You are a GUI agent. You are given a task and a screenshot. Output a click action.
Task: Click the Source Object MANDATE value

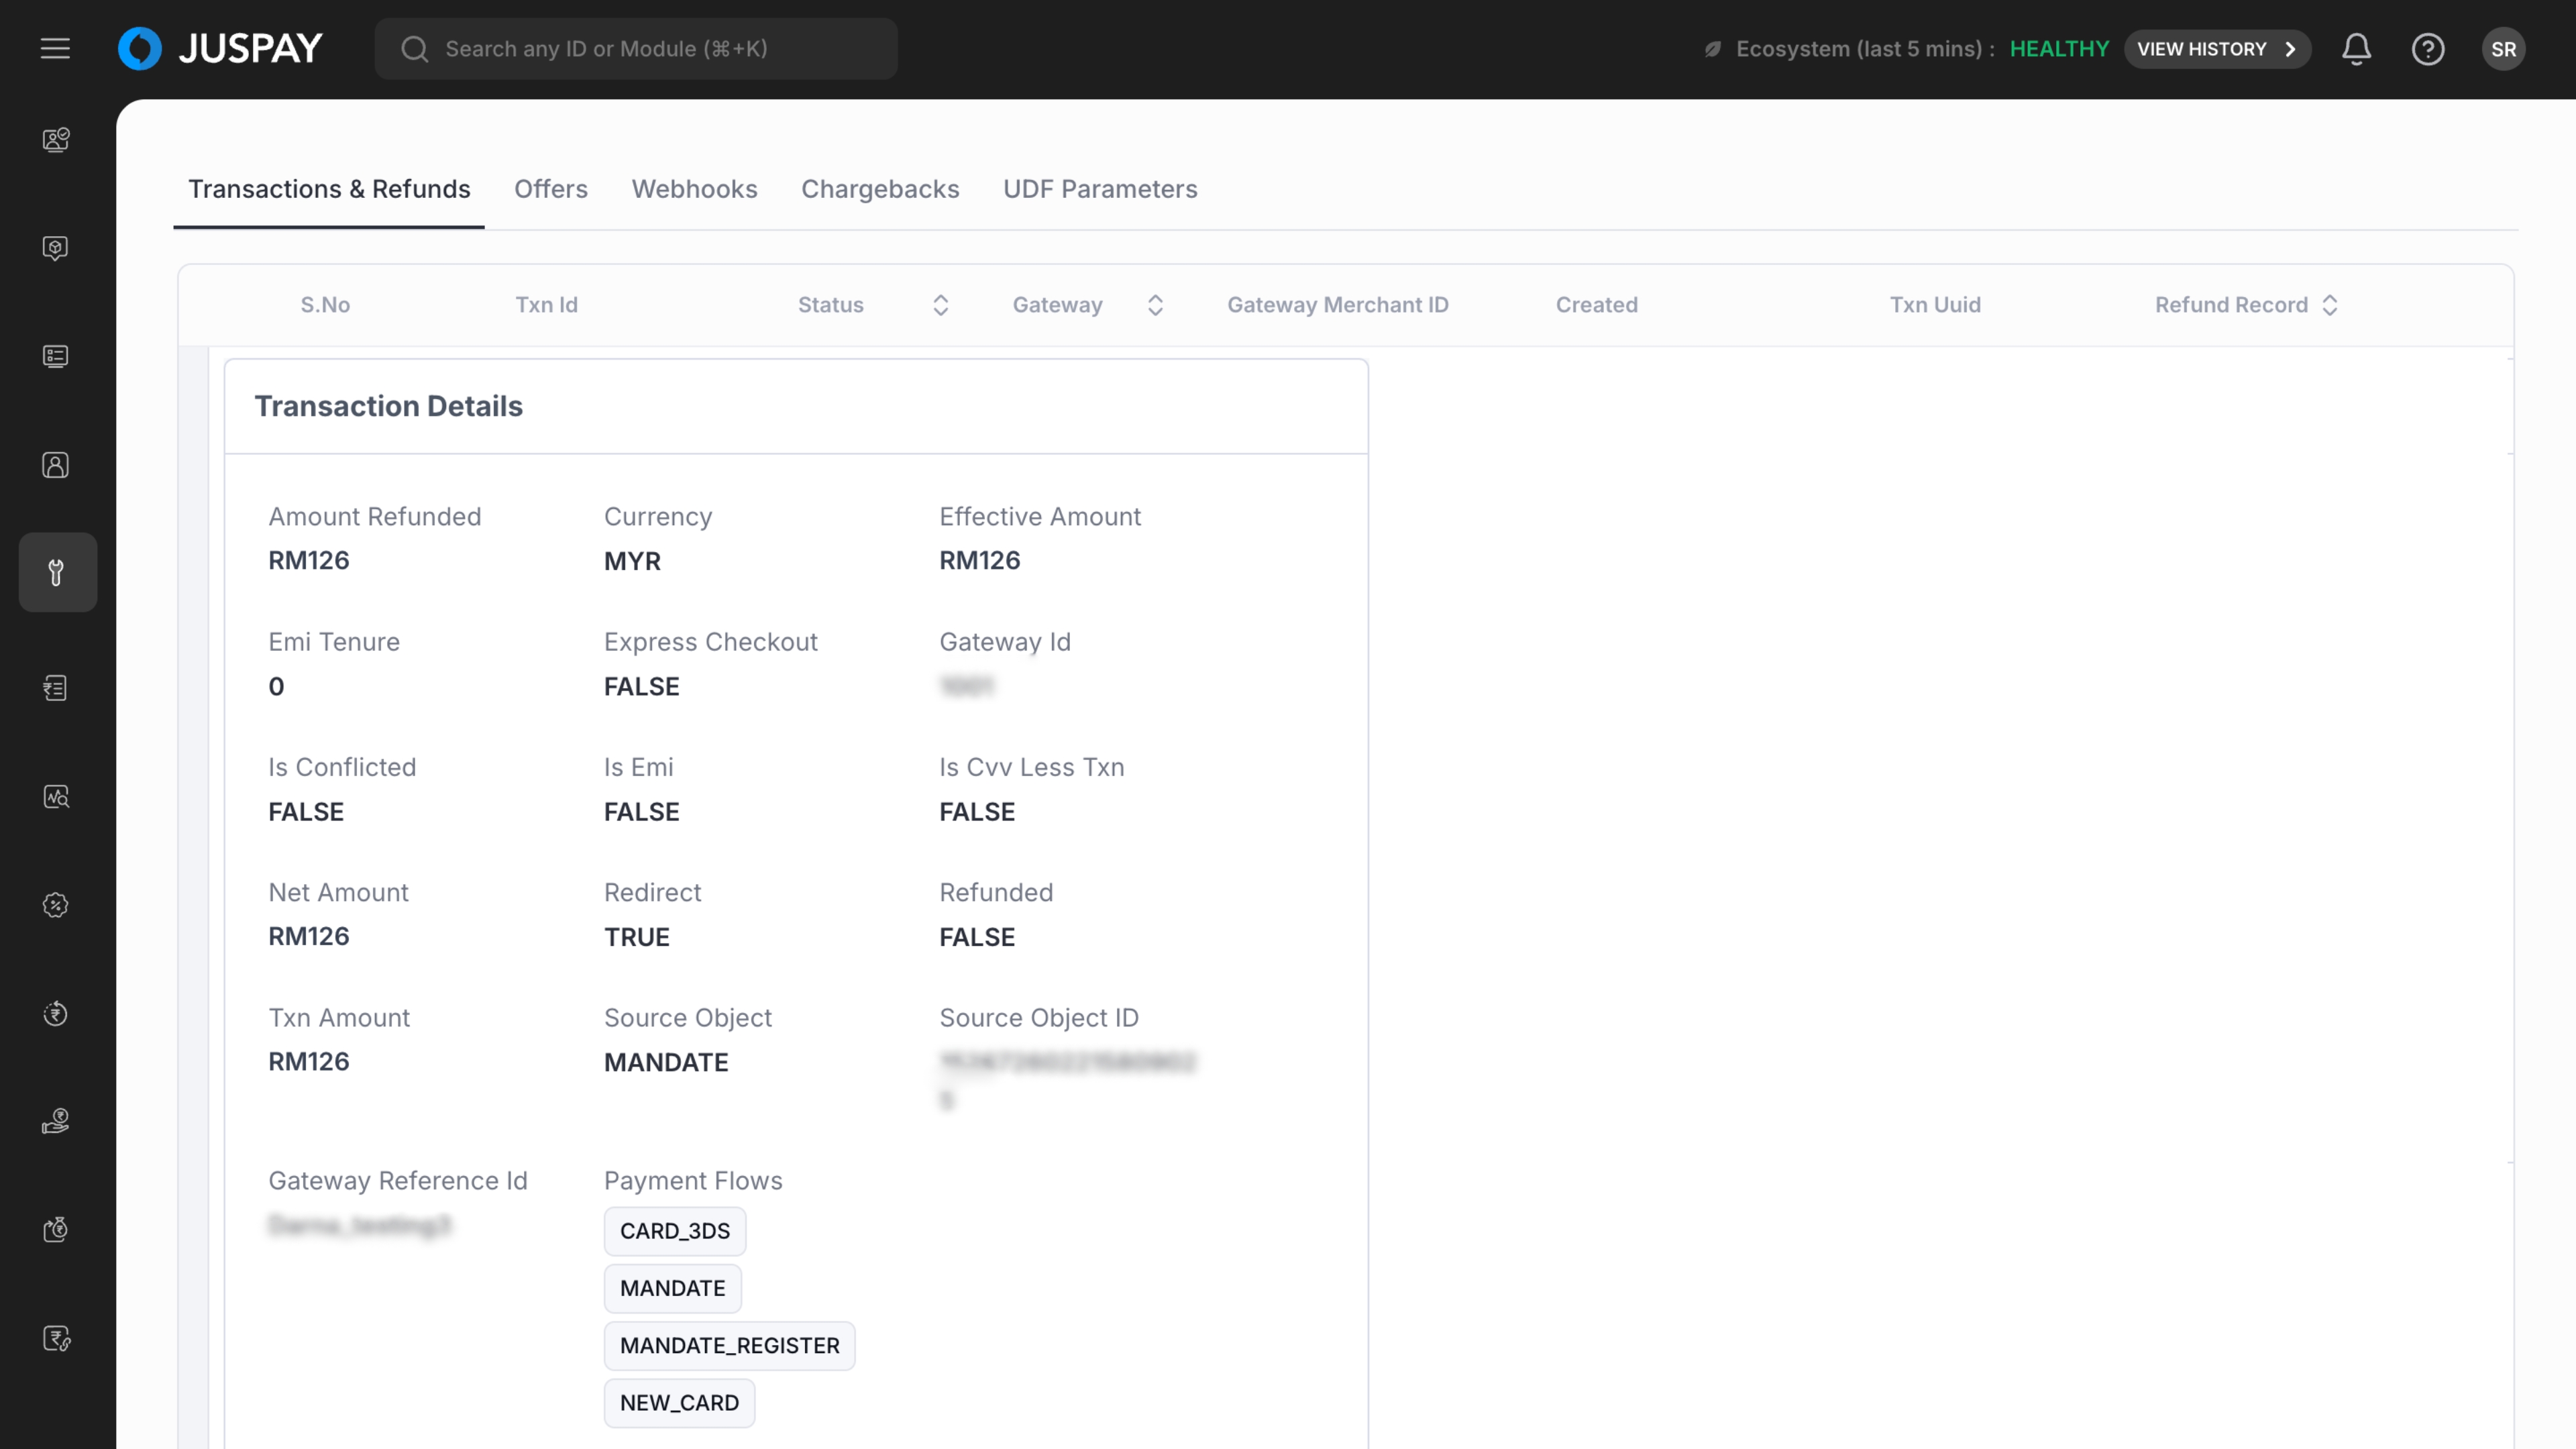click(x=666, y=1062)
